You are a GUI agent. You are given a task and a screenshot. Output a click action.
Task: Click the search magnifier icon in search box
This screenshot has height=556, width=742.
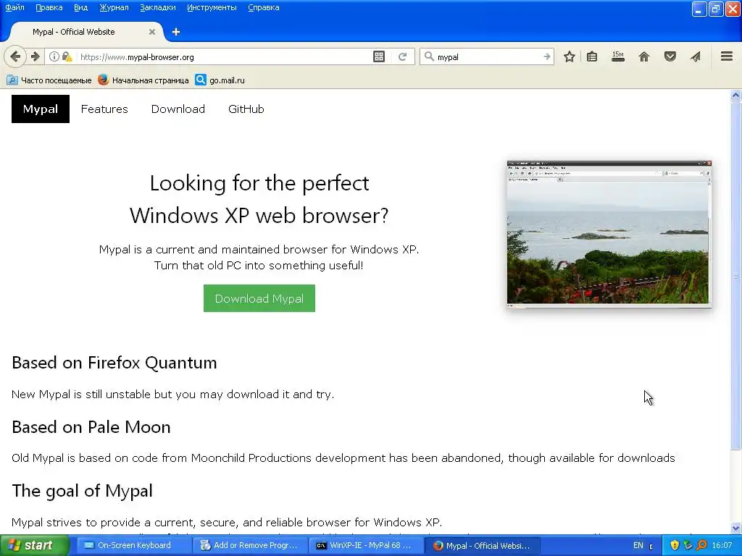(429, 56)
